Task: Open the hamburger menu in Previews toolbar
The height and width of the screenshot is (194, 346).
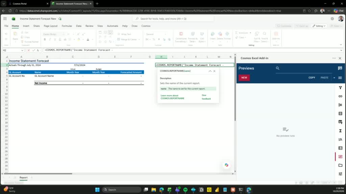Action: click(x=340, y=78)
